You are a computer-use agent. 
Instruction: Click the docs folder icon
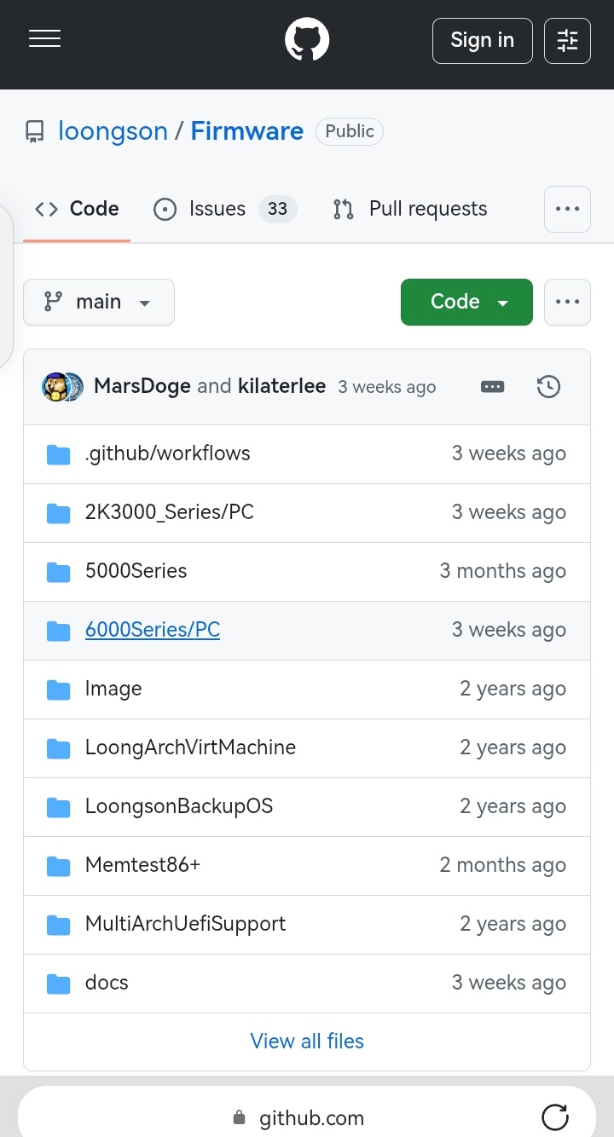pos(58,983)
